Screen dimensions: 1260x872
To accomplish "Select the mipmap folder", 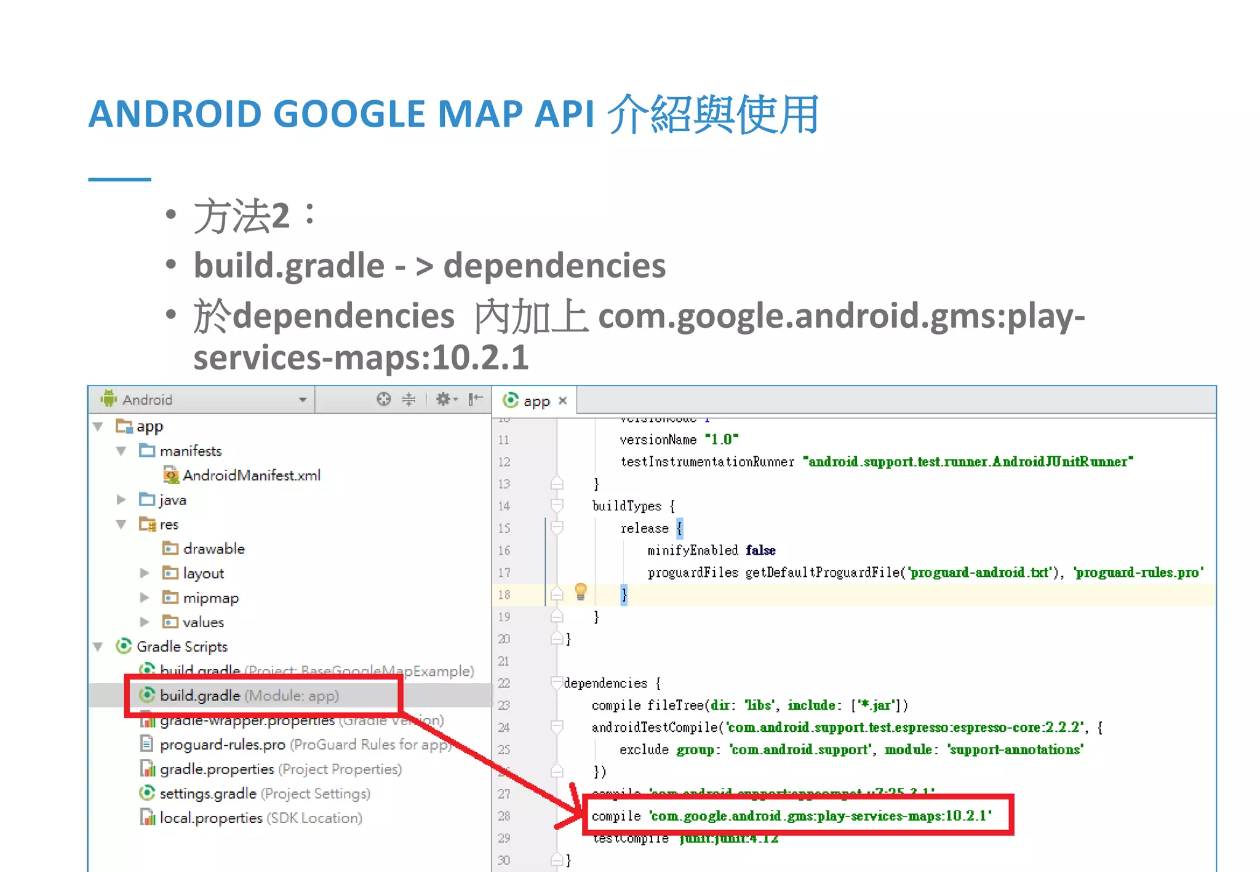I will click(x=210, y=598).
